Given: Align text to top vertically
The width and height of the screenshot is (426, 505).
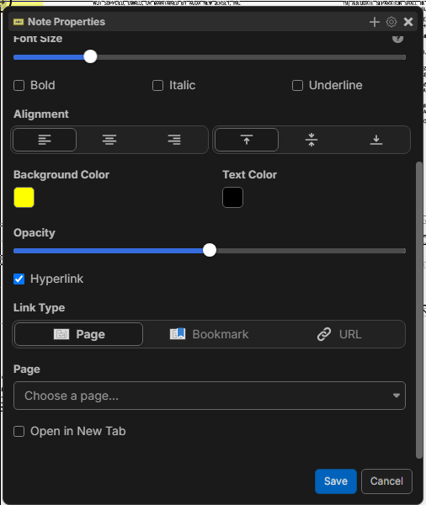Looking at the screenshot, I should pyautogui.click(x=247, y=140).
